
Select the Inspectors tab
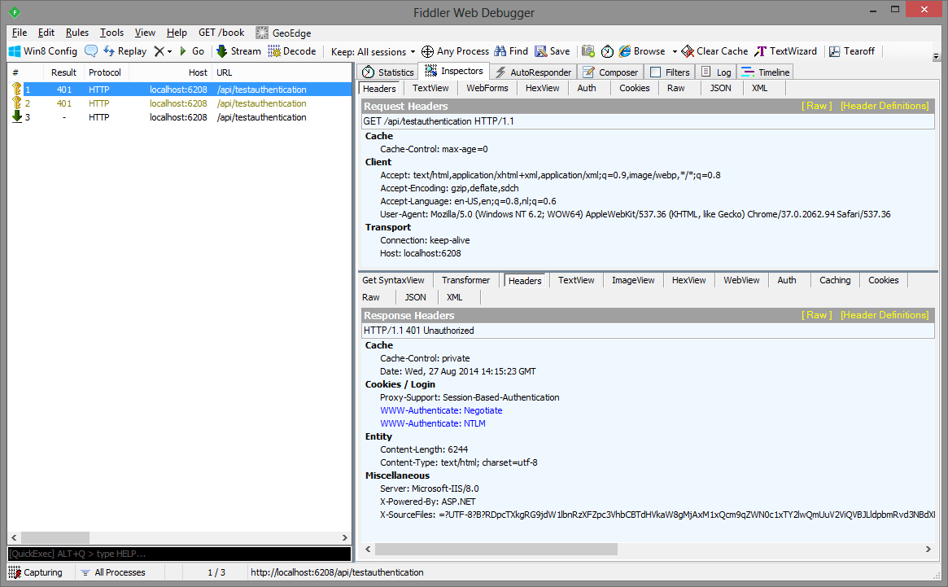454,71
